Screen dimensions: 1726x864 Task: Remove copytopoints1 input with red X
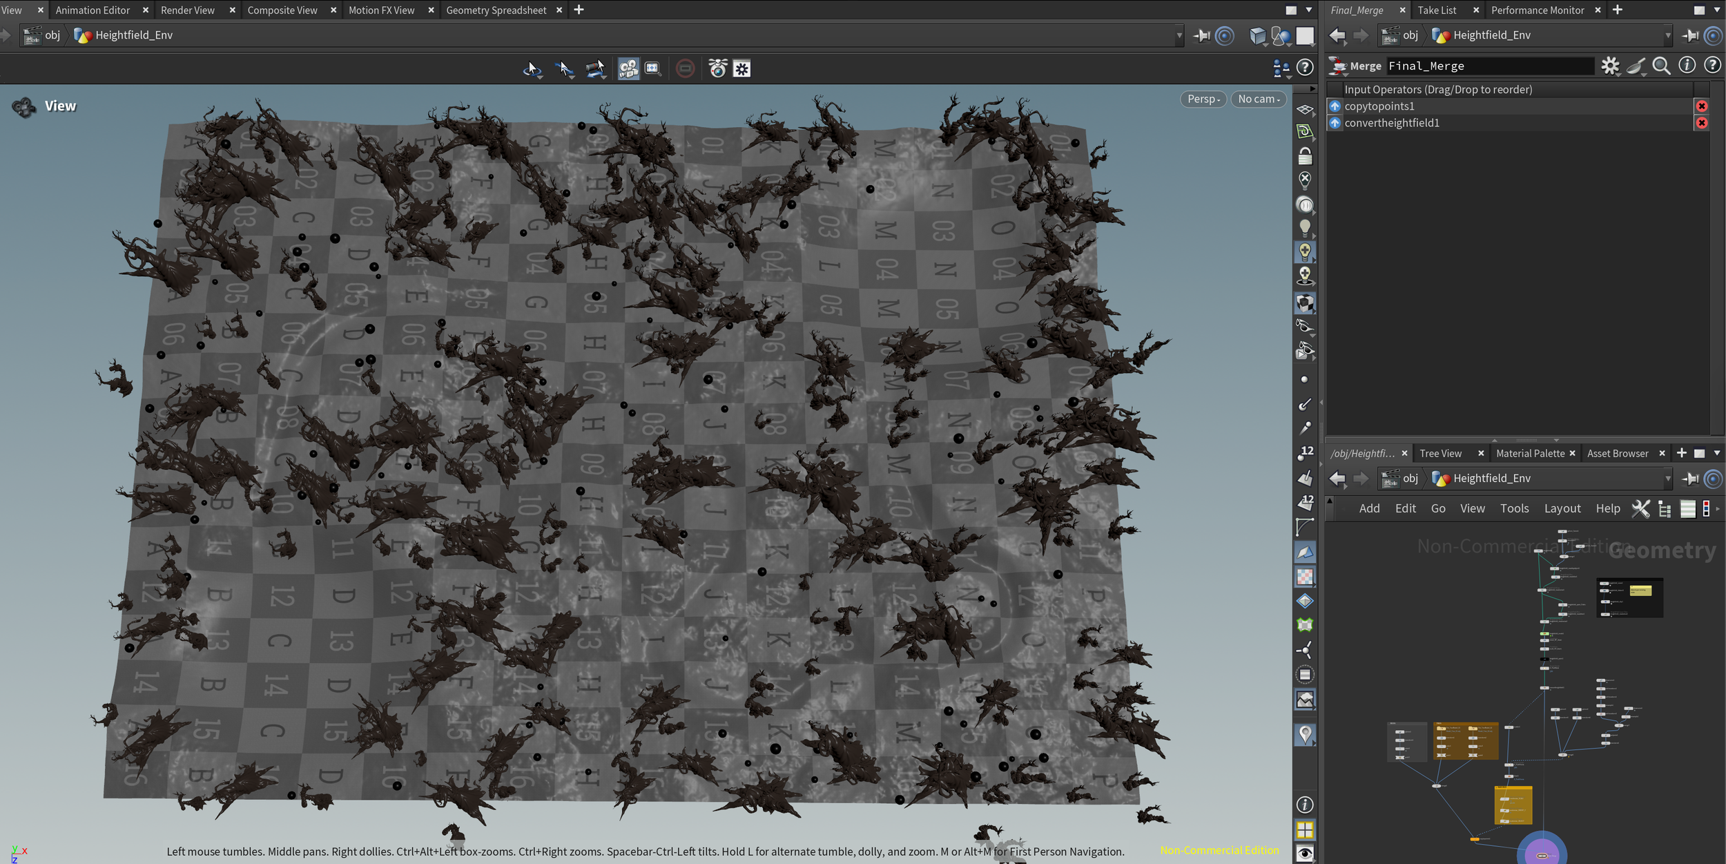(x=1701, y=106)
